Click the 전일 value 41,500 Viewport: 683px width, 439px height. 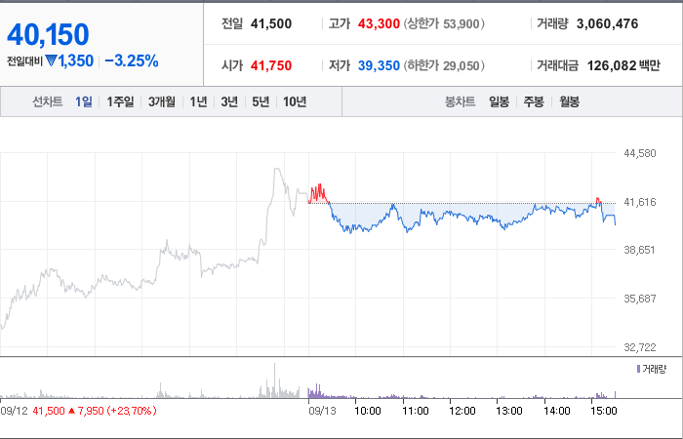tap(271, 24)
